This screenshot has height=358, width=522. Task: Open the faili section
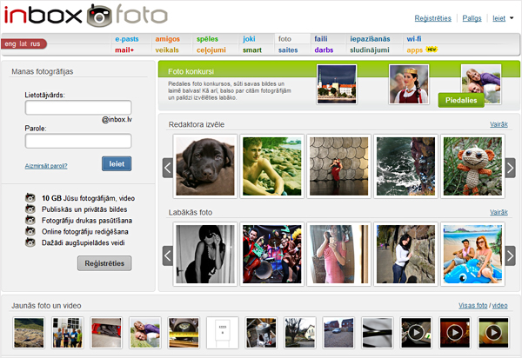[320, 39]
